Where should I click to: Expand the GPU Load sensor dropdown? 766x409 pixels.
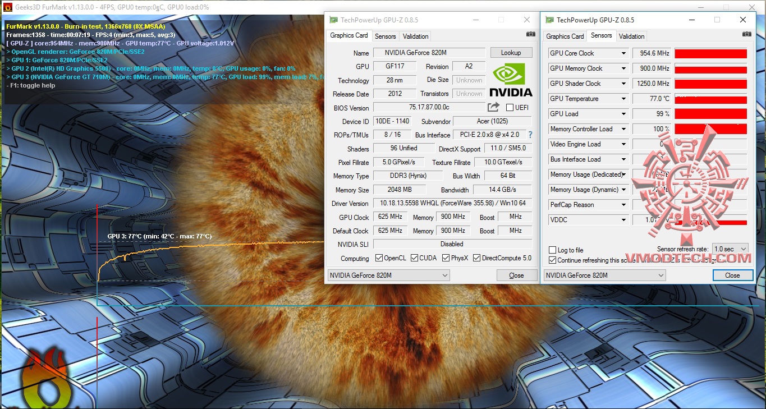pos(623,114)
